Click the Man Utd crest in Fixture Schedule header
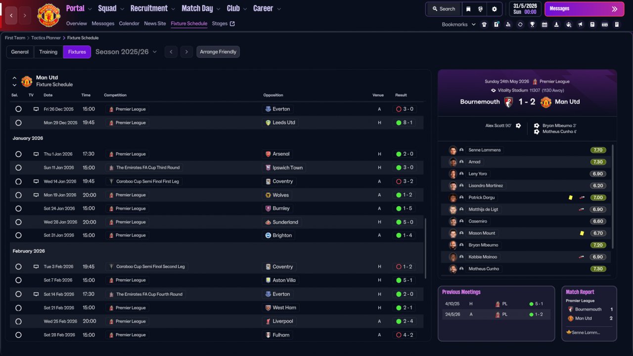The width and height of the screenshot is (633, 356). click(27, 81)
